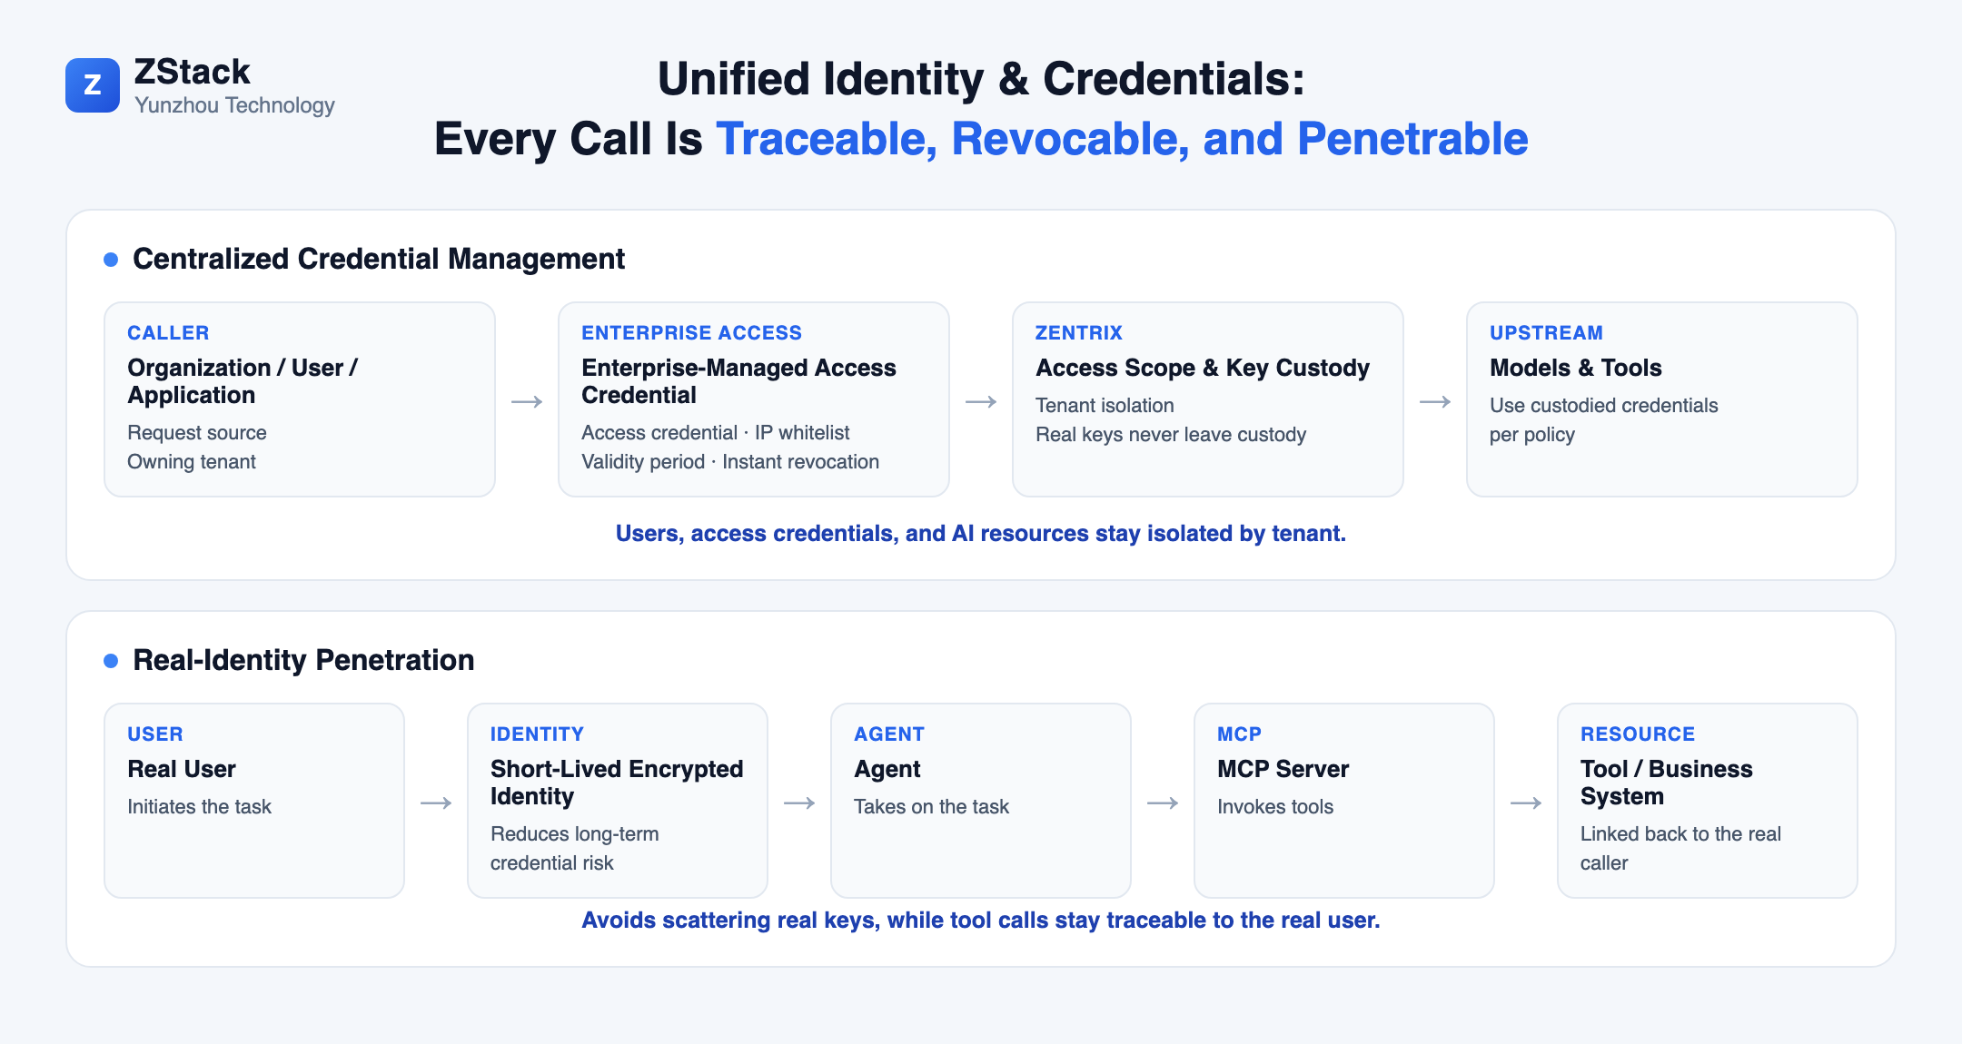1962x1044 pixels.
Task: Select the Models & Tools upstream card
Action: tap(1662, 399)
